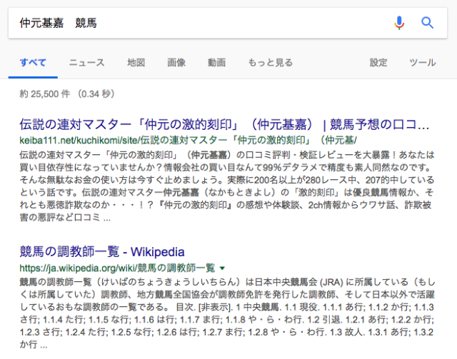The height and width of the screenshot is (359, 457).
Task: Open the 地図 tab
Action: pos(136,63)
